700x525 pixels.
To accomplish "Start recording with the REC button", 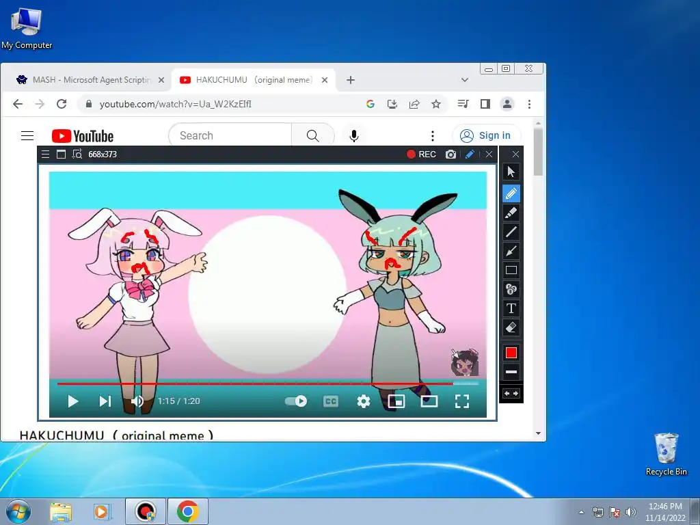I will 421,154.
